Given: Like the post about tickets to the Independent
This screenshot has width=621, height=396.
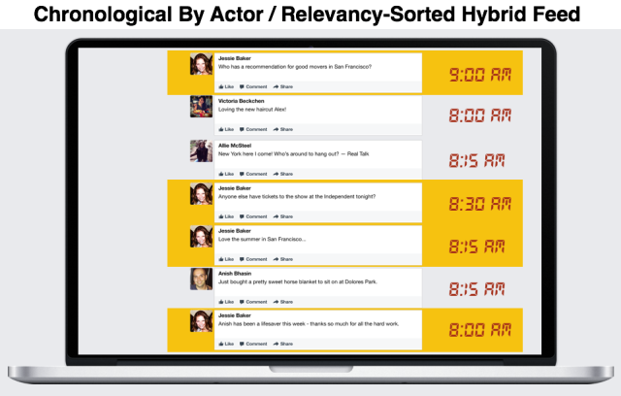Looking at the screenshot, I should coord(226,217).
